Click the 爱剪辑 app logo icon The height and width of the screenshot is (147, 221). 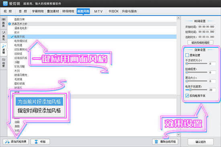click(5, 3)
